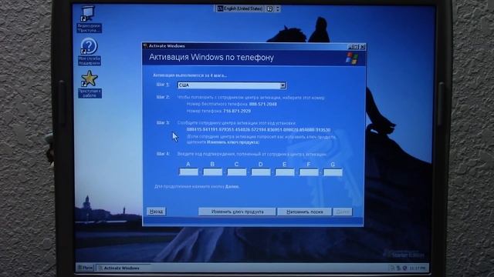494x277 pixels.
Task: Click the Напомнить позже button
Action: 304,212
